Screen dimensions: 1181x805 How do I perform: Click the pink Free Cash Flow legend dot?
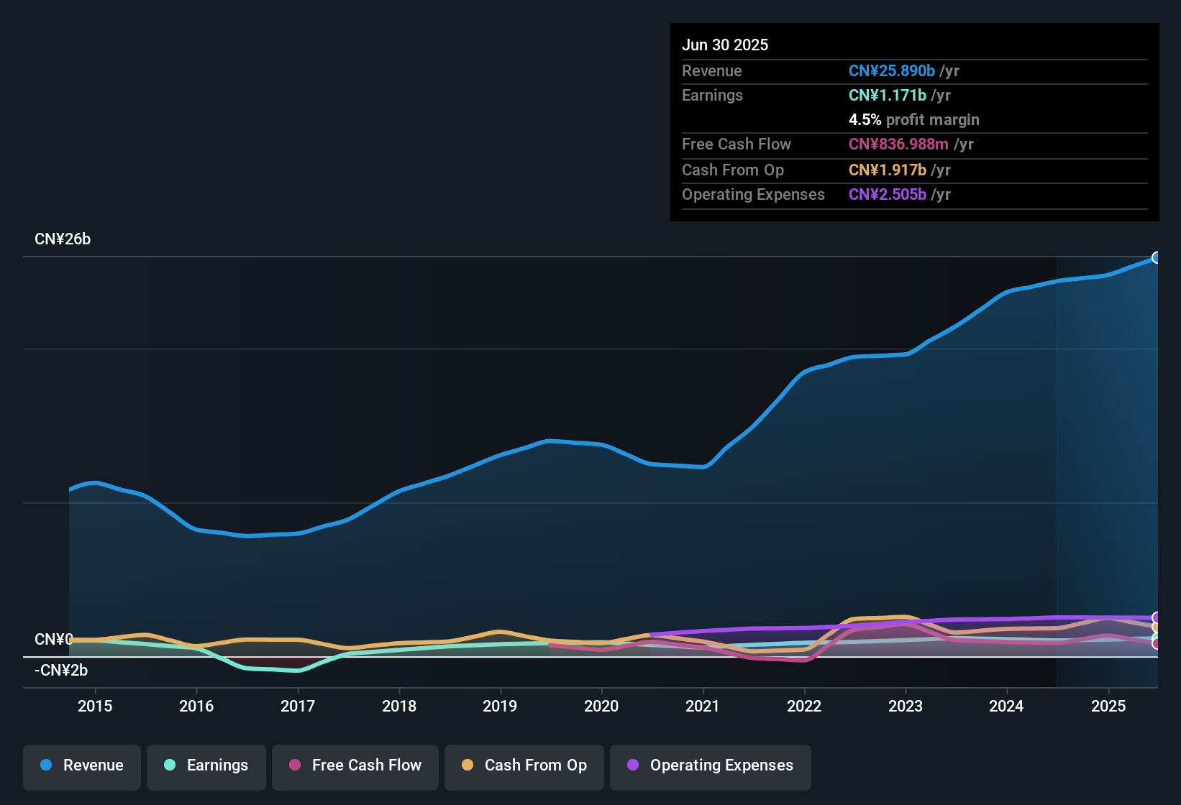(x=294, y=765)
